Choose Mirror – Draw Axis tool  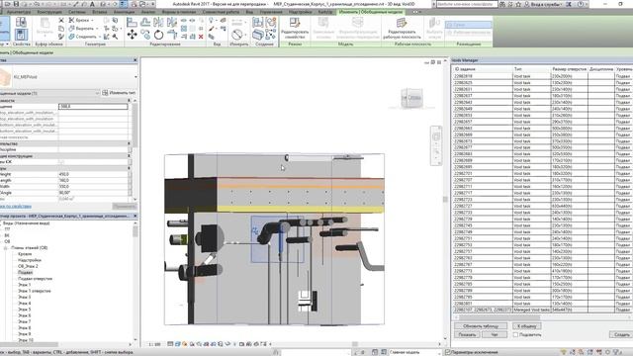[172, 22]
